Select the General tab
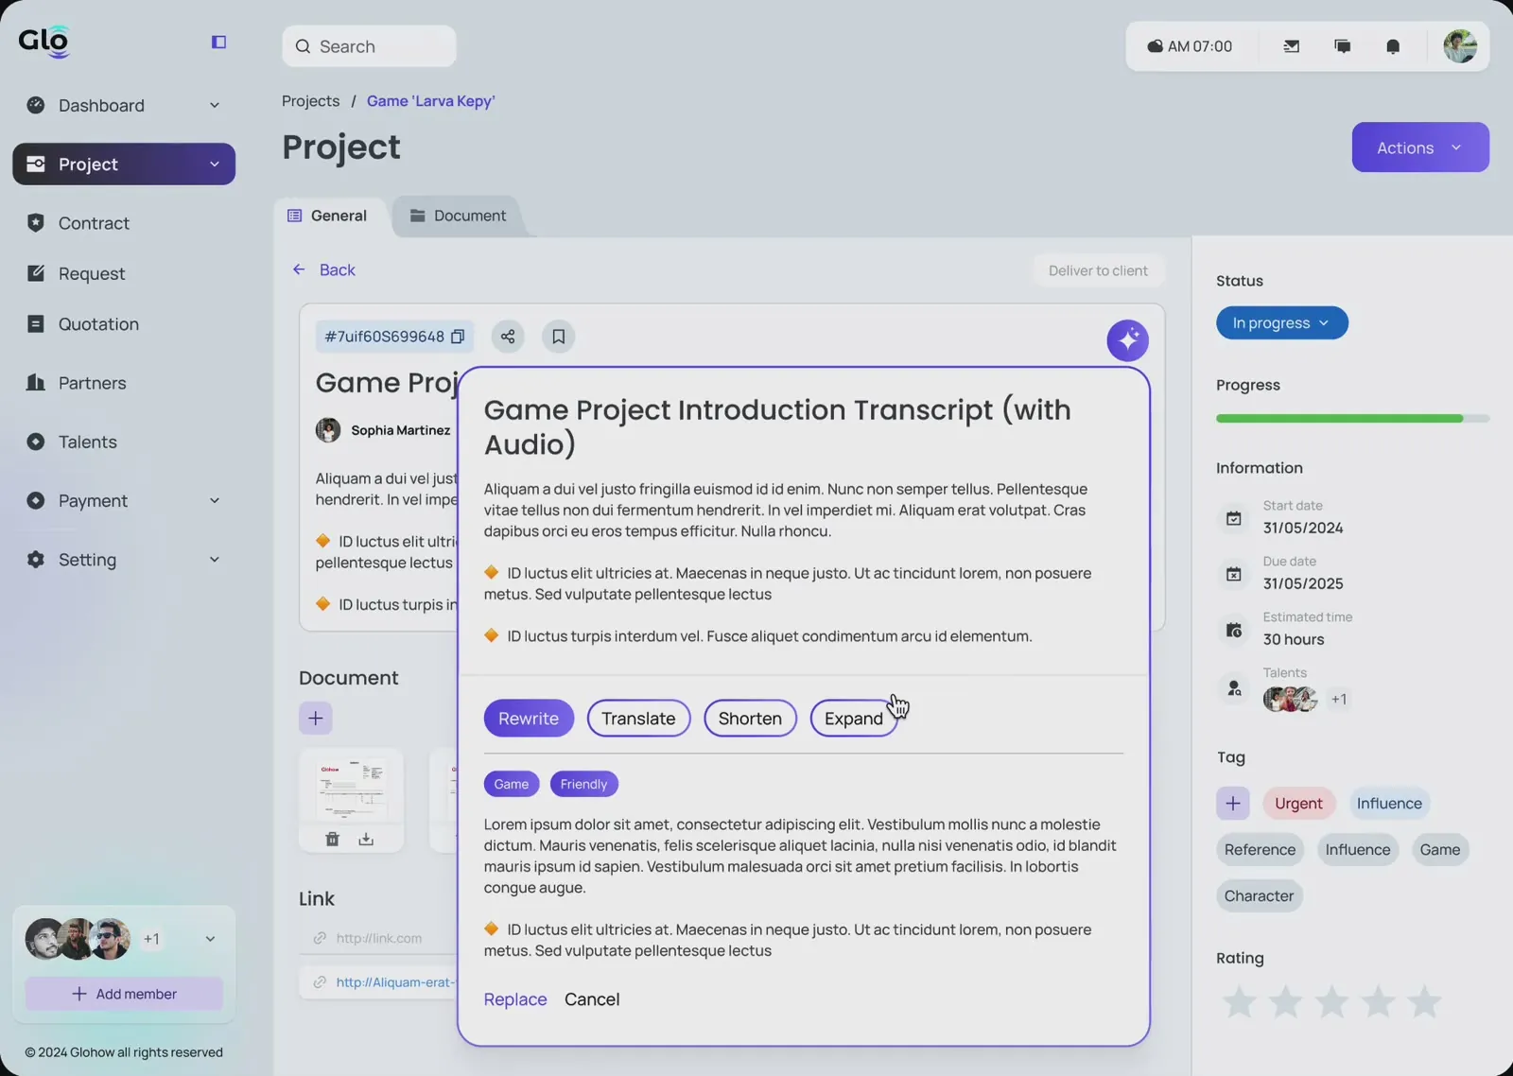Screen dimensions: 1513x1076 pos(327,216)
